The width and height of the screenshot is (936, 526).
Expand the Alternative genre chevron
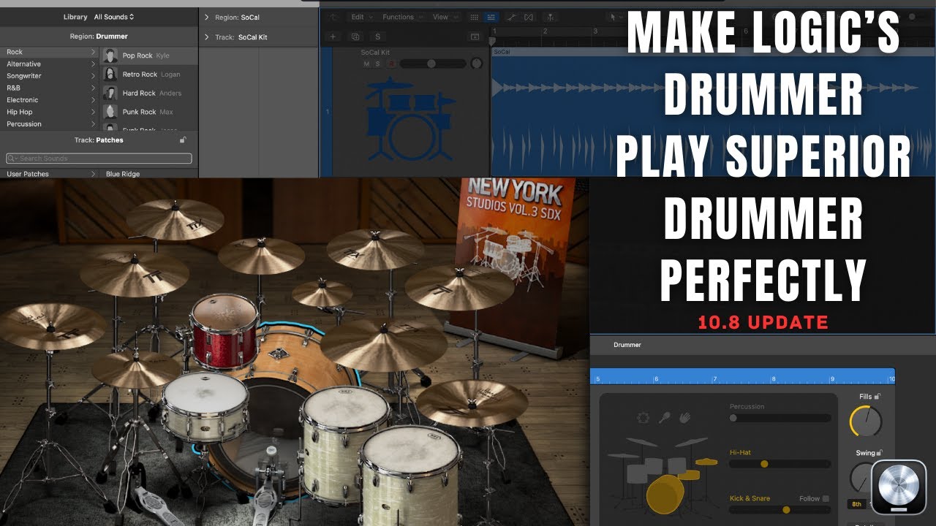click(93, 64)
